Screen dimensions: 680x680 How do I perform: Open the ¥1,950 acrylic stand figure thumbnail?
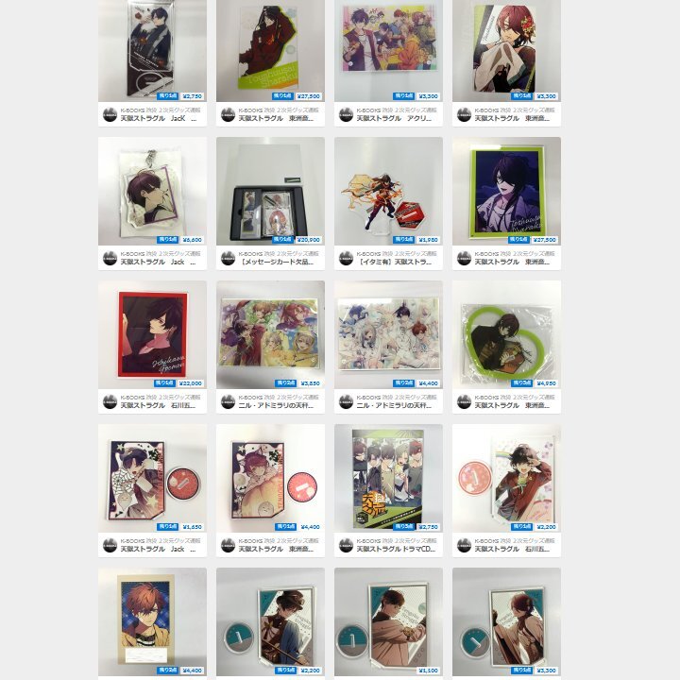tap(388, 191)
